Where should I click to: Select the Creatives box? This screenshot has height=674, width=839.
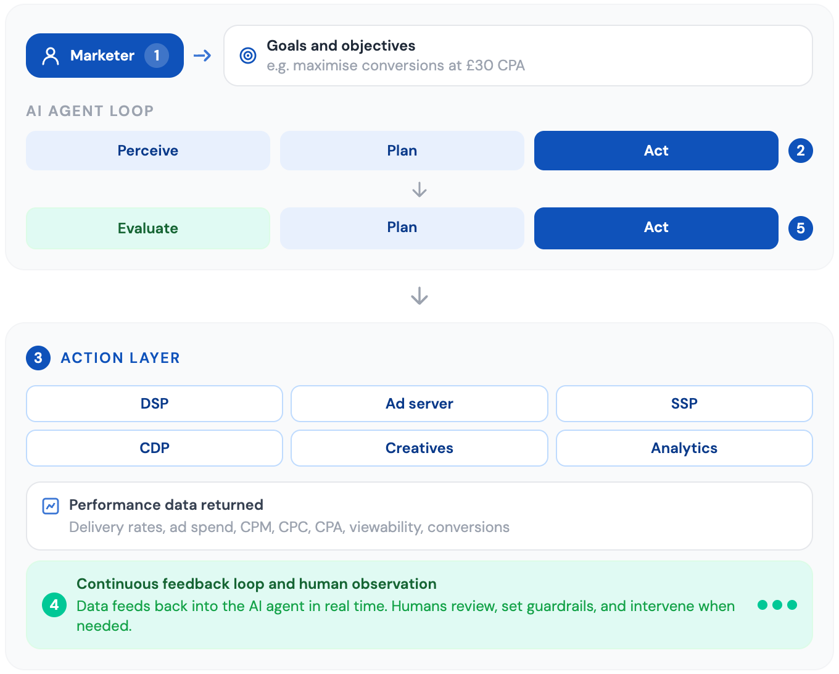point(419,448)
